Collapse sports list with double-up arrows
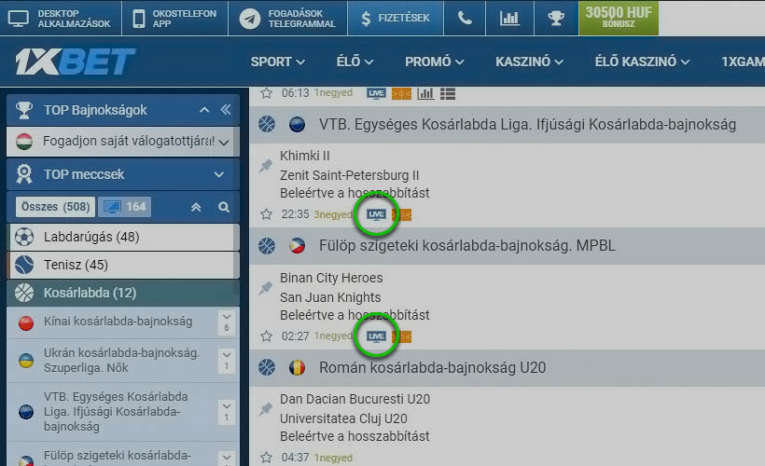 pos(196,207)
